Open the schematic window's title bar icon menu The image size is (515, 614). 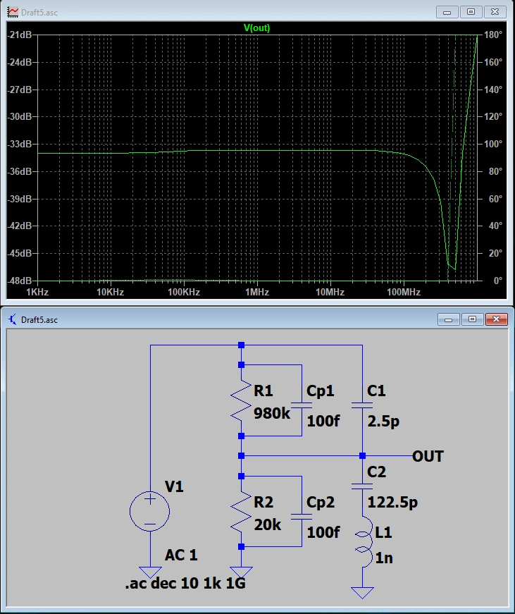(12, 319)
